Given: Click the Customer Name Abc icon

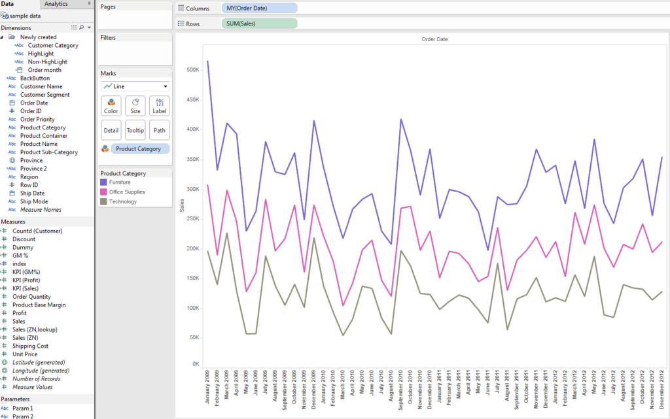Looking at the screenshot, I should (x=12, y=86).
